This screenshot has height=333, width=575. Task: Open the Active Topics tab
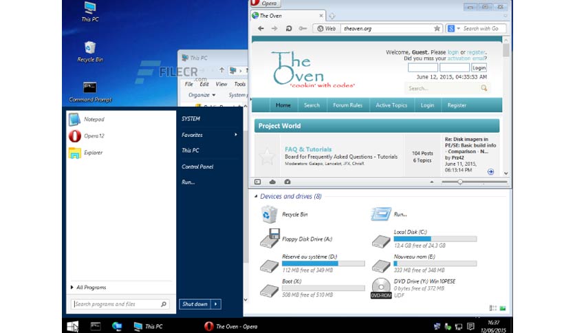coord(391,105)
